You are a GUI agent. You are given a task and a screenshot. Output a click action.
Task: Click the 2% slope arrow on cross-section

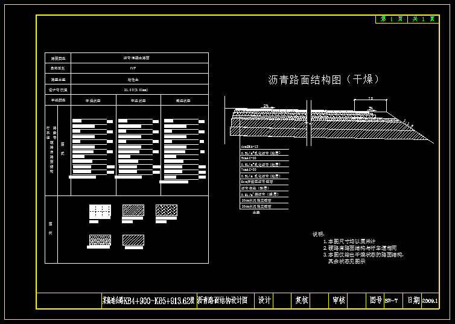[266, 107]
